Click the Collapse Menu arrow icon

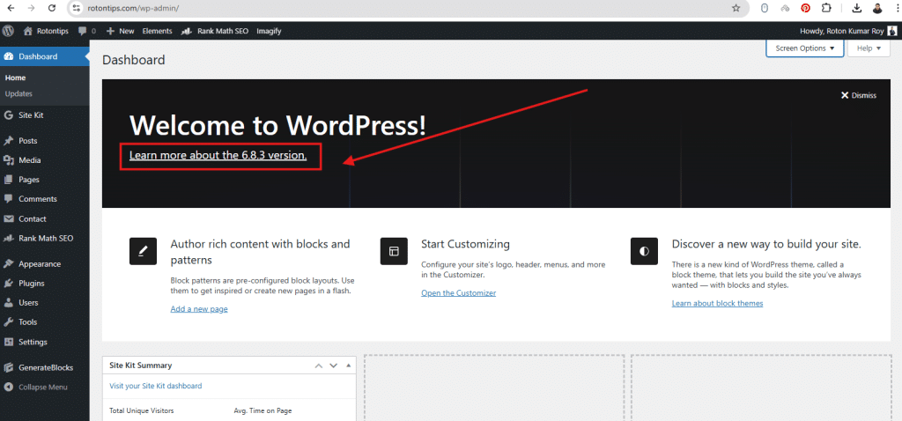9,387
